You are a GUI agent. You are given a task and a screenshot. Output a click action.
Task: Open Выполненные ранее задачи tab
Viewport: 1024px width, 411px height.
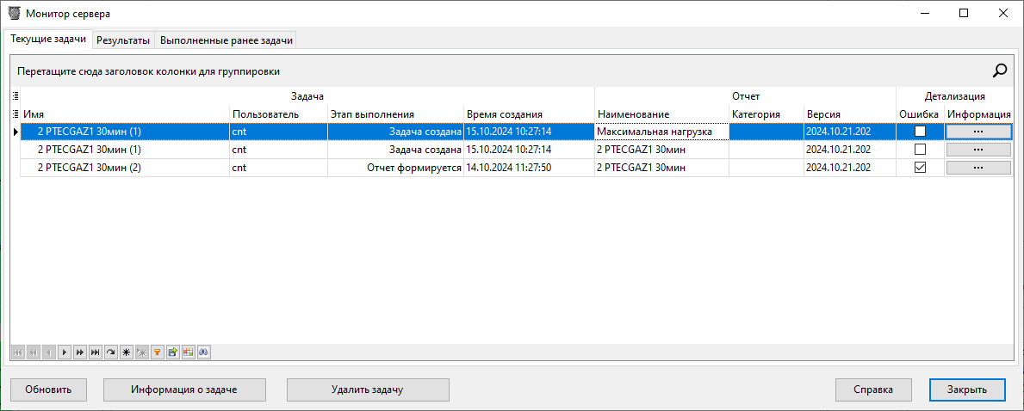point(226,40)
